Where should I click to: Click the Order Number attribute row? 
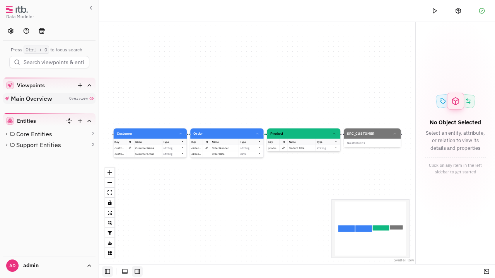coord(227,148)
